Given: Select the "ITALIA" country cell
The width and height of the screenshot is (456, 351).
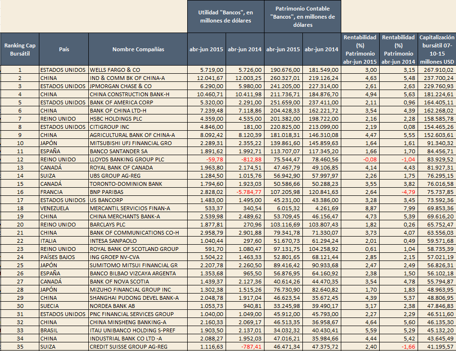Looking at the screenshot, I should 64,240.
